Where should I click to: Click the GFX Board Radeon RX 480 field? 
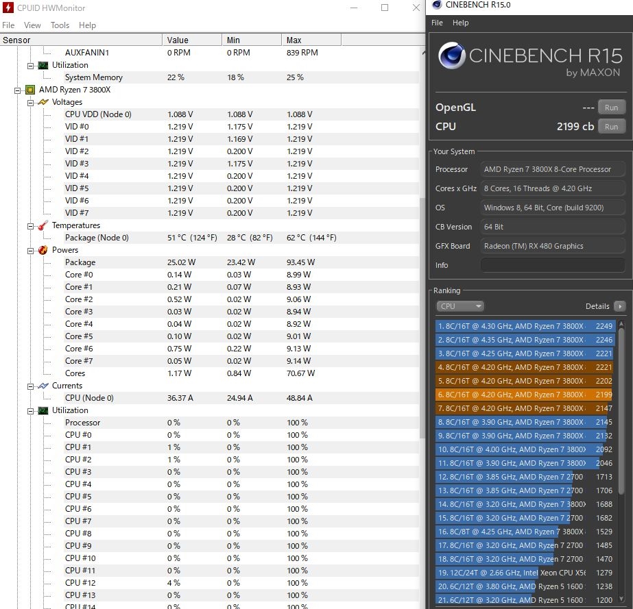tap(553, 246)
